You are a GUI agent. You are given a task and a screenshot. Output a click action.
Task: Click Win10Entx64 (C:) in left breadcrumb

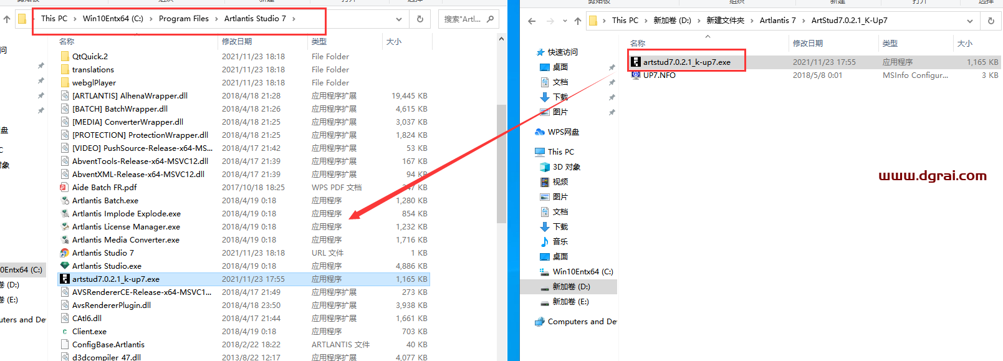[113, 19]
